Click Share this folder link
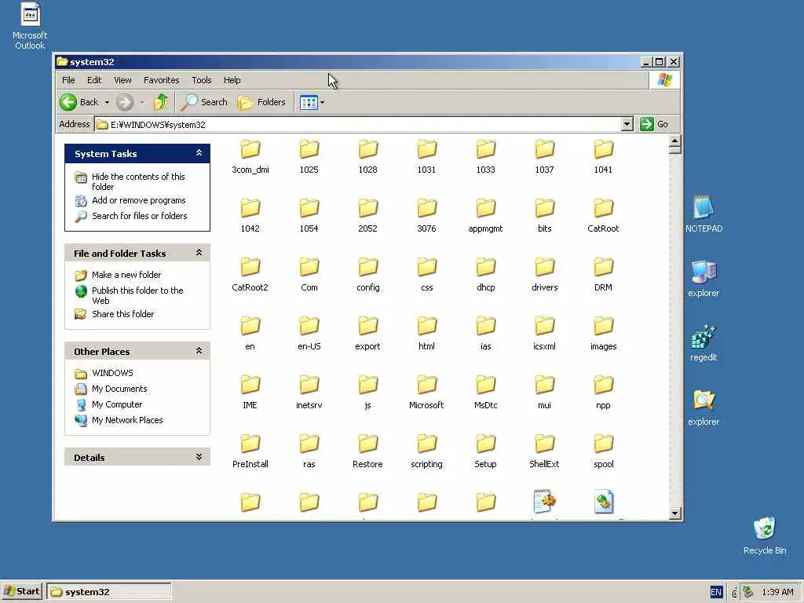804x603 pixels. pyautogui.click(x=122, y=314)
